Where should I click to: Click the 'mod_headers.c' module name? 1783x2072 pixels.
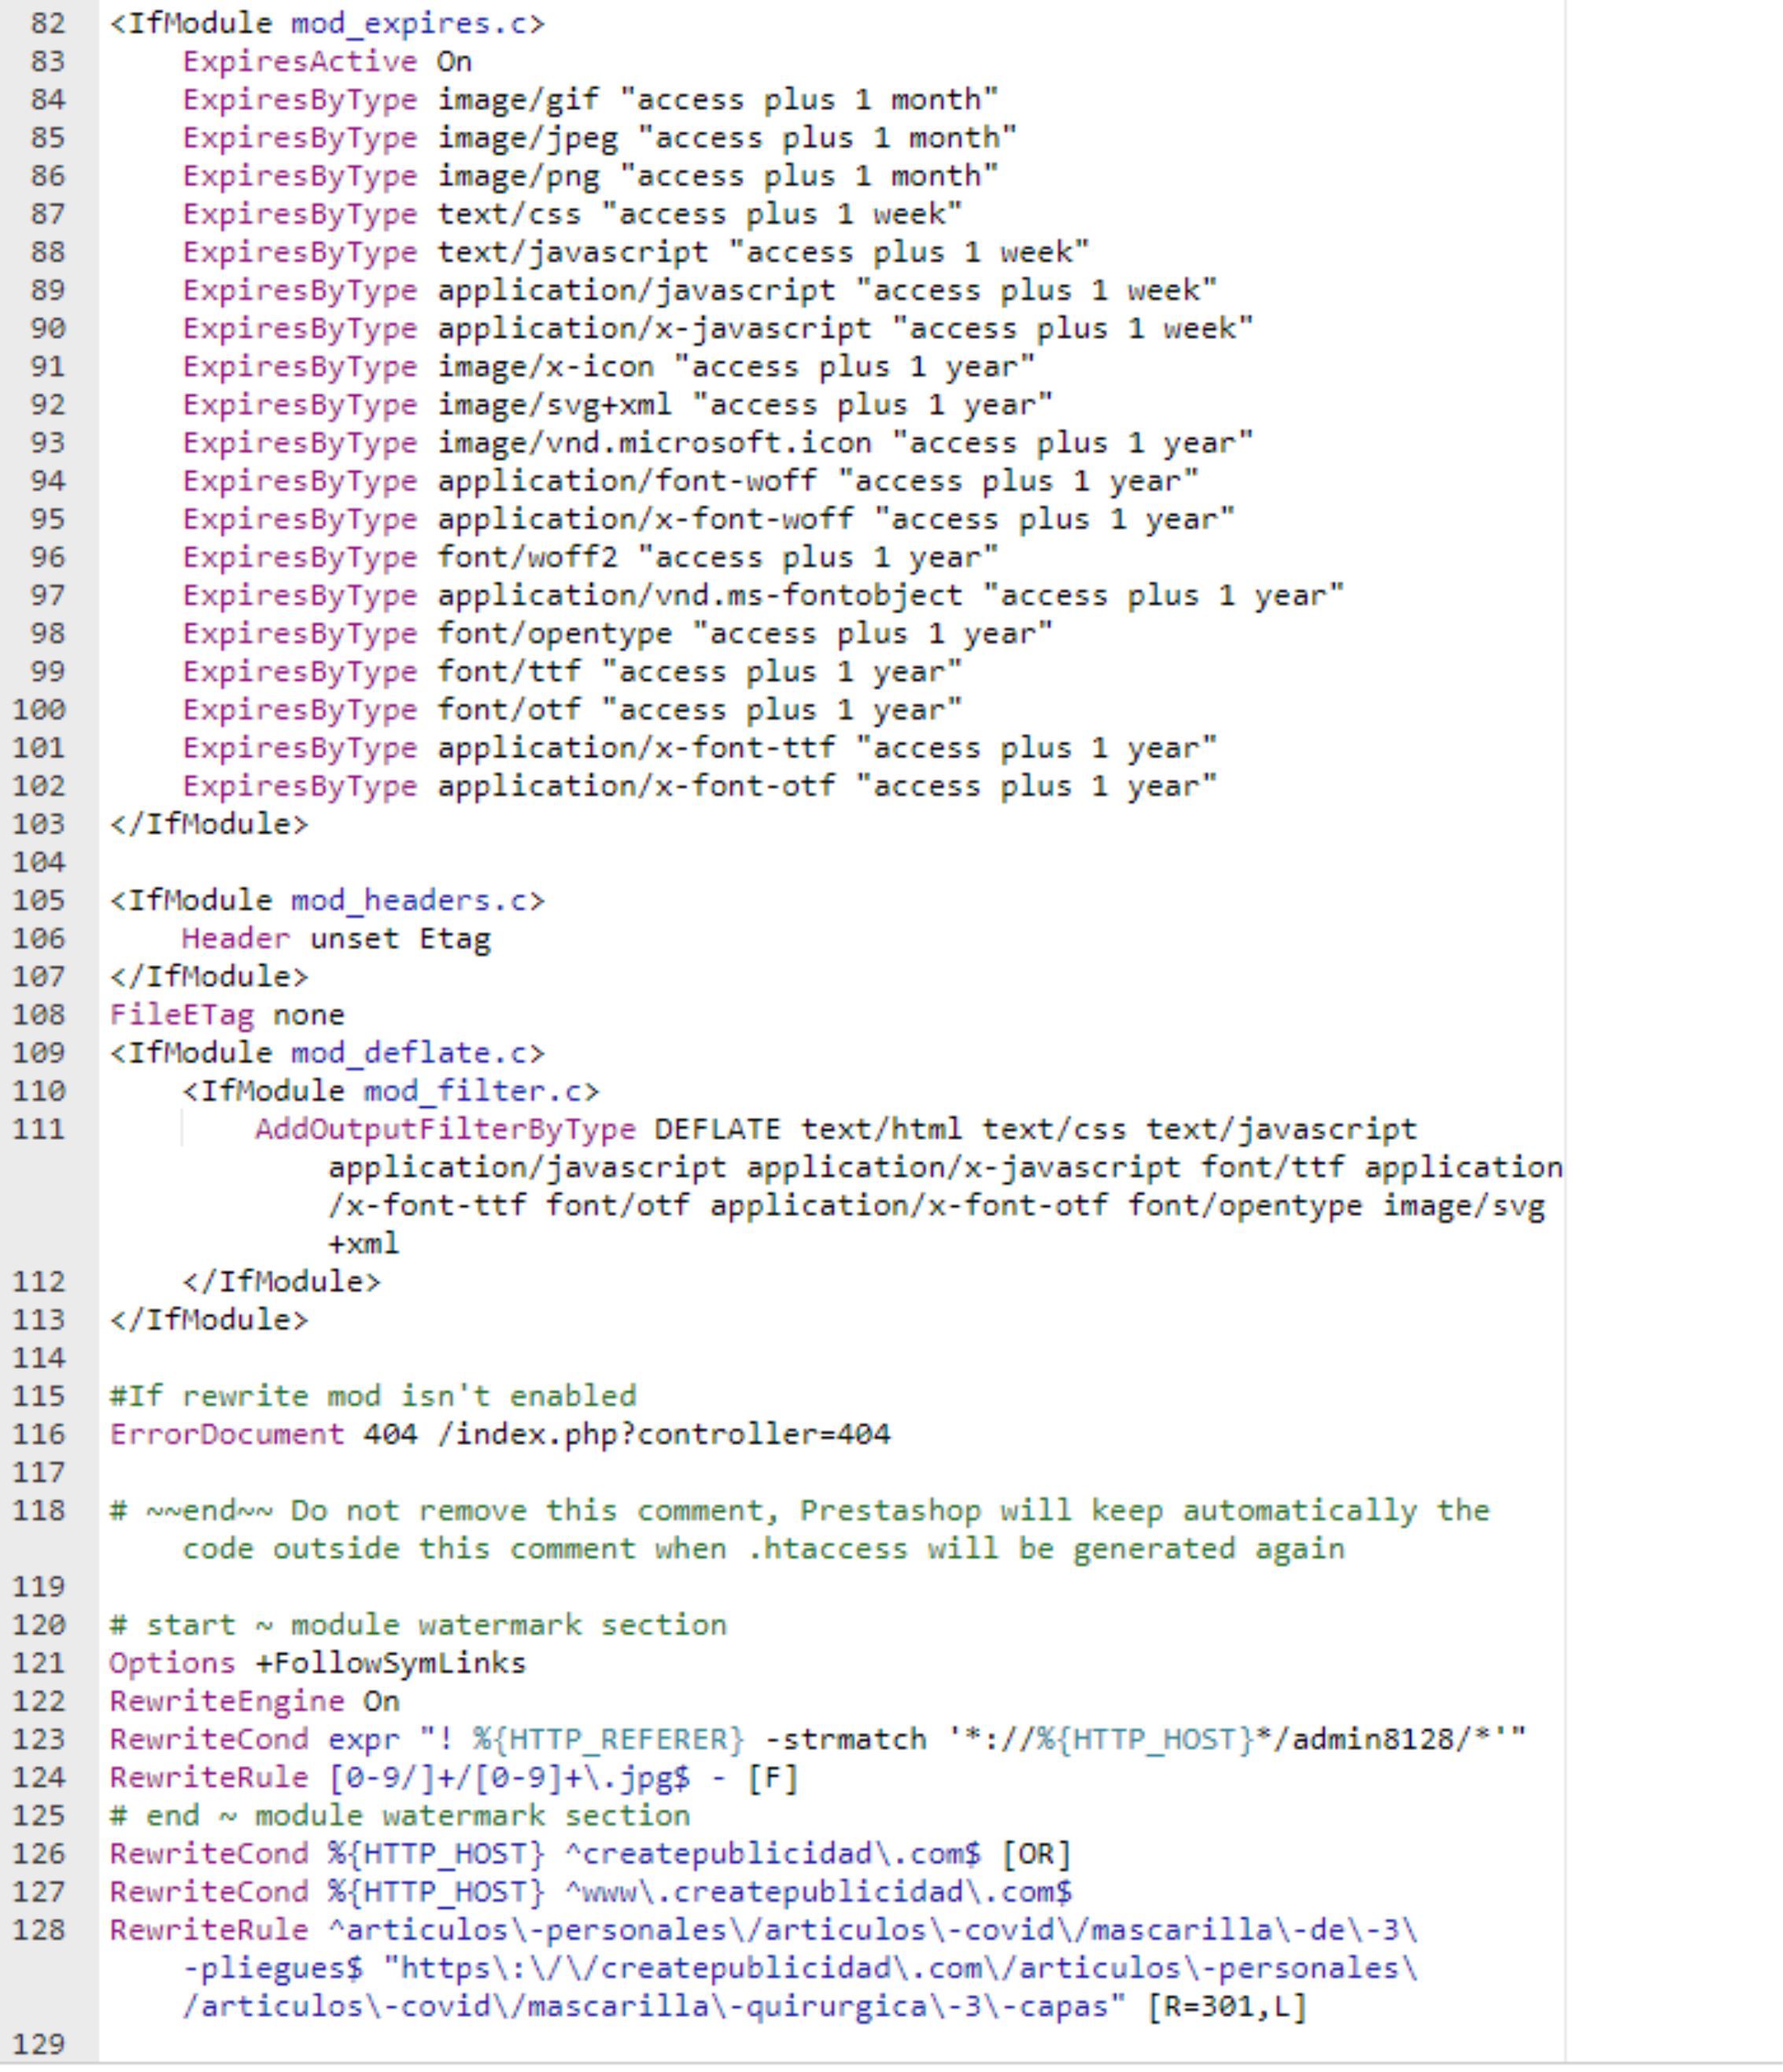(x=409, y=901)
